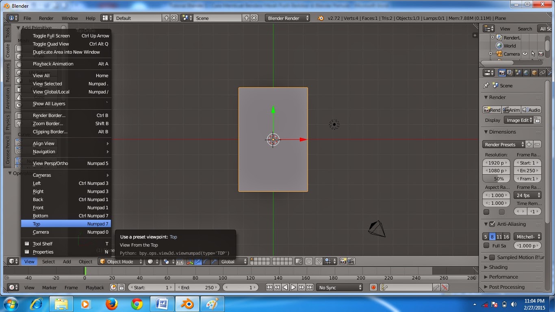Image resolution: width=555 pixels, height=312 pixels.
Task: Select the scale manipulator icon
Action: 215,262
